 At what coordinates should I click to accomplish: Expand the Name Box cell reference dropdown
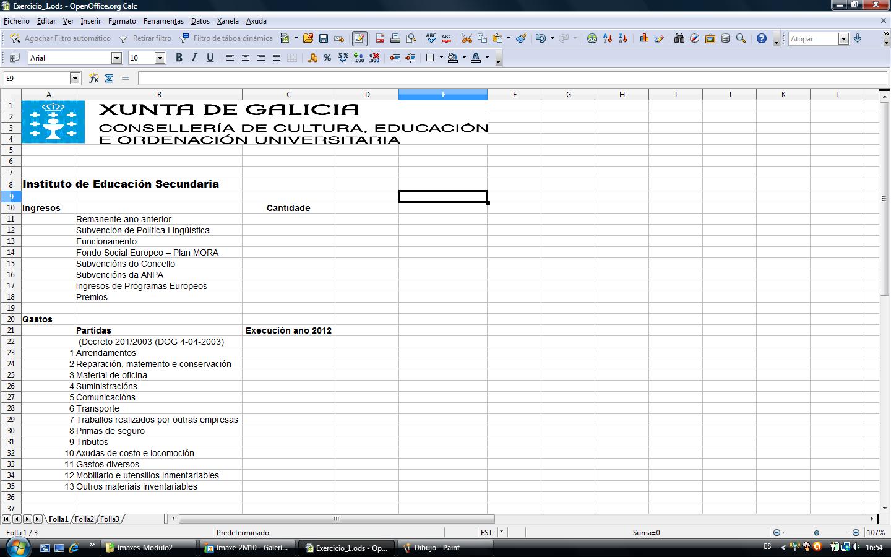click(x=75, y=79)
